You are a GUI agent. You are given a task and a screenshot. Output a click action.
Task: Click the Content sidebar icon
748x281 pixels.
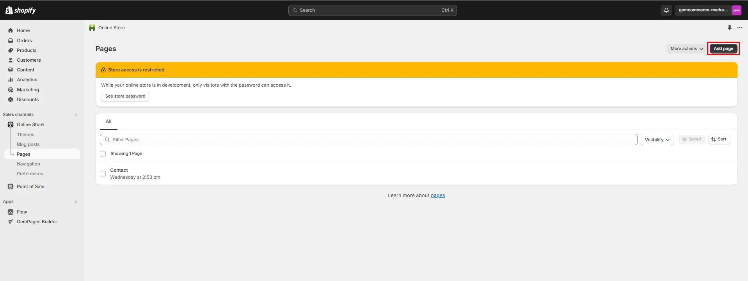11,70
